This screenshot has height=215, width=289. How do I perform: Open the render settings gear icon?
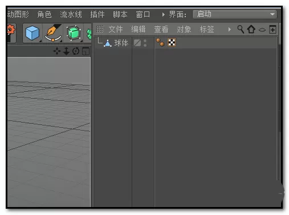(x=11, y=33)
